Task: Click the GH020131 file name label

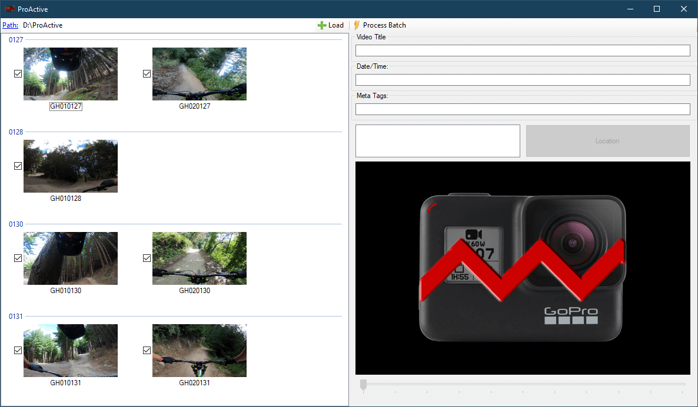Action: click(x=195, y=382)
